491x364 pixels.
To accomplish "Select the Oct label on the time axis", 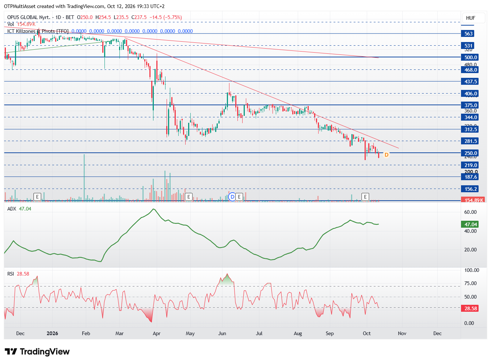I will coord(366,333).
